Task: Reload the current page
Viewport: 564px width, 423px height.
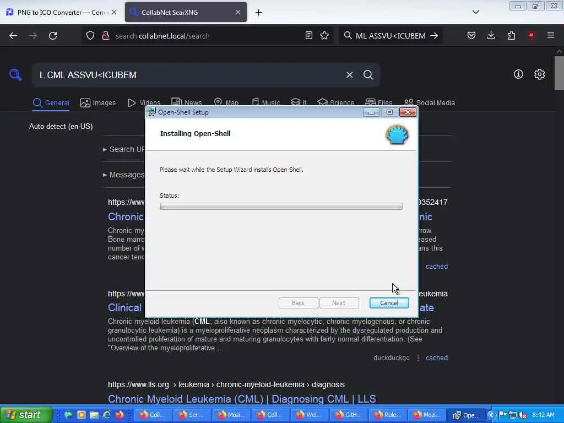Action: [53, 36]
